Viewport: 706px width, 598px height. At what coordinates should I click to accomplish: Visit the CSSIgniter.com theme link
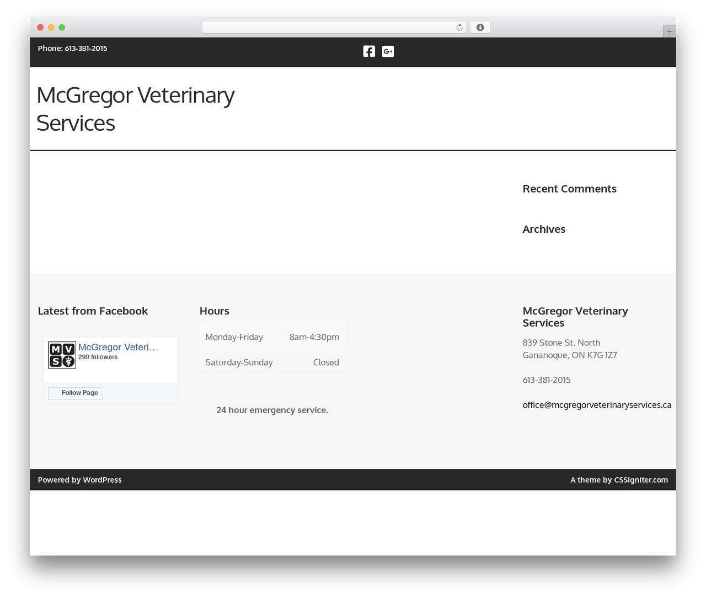tap(641, 480)
